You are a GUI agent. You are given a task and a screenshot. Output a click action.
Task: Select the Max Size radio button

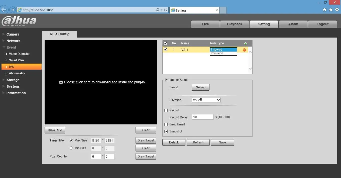[71, 140]
